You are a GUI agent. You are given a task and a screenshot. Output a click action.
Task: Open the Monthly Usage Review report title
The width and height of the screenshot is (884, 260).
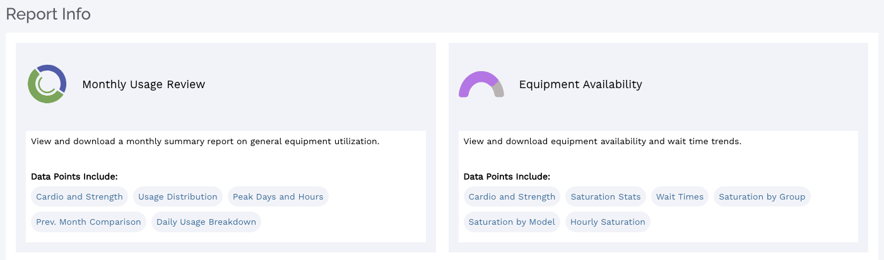tap(143, 84)
